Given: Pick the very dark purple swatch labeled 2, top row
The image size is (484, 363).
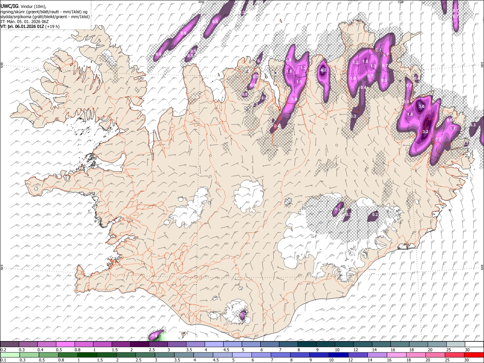Looking at the screenshot, I should pyautogui.click(x=139, y=344).
